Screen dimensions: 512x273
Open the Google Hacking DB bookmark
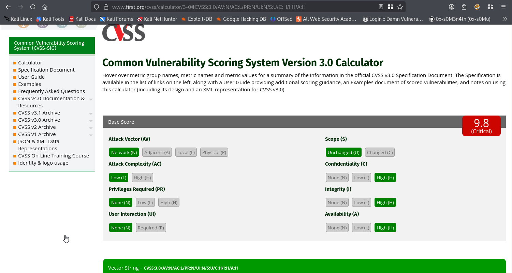coord(241,19)
